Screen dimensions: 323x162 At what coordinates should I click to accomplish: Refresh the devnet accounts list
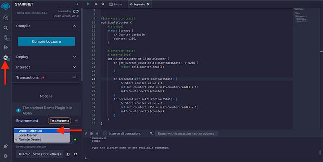(x=75, y=154)
